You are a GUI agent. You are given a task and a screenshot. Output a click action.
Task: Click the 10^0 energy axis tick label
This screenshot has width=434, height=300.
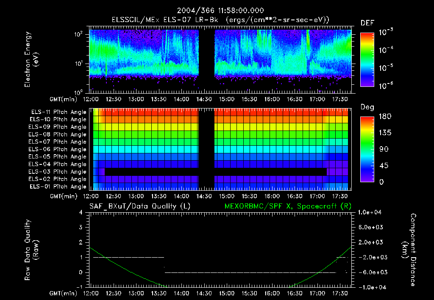[79, 92]
